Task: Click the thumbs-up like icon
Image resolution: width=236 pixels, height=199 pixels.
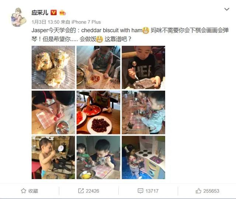Action: [198, 191]
